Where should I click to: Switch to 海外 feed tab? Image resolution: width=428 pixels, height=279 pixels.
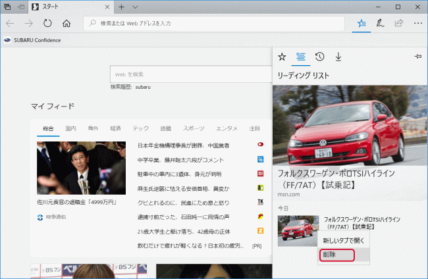[x=93, y=128]
